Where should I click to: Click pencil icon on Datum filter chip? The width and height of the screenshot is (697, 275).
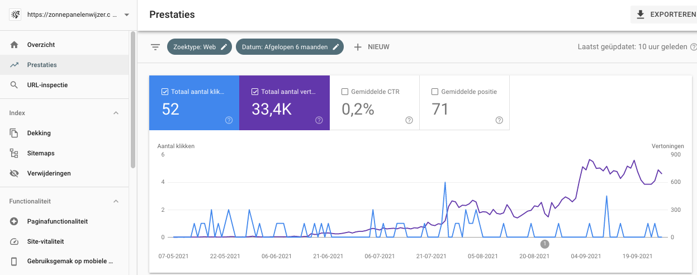(336, 47)
